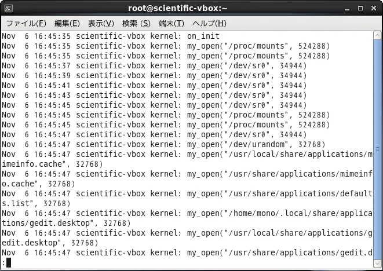This screenshot has height=271, width=383.
Task: Open the 表示(V) menu
Action: 101,24
